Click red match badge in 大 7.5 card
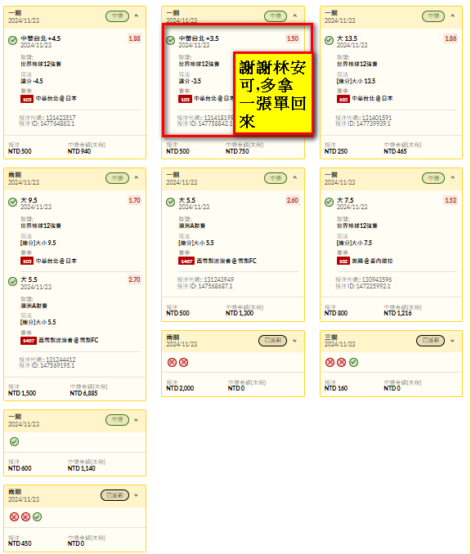471x554 pixels. point(343,261)
